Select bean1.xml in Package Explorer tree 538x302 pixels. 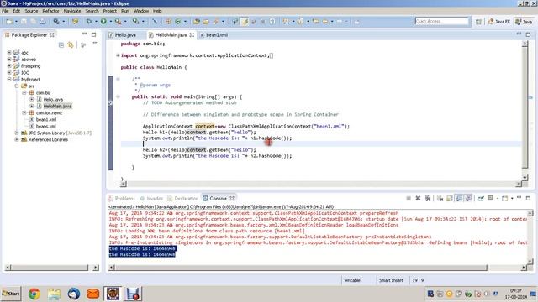[x=46, y=119]
